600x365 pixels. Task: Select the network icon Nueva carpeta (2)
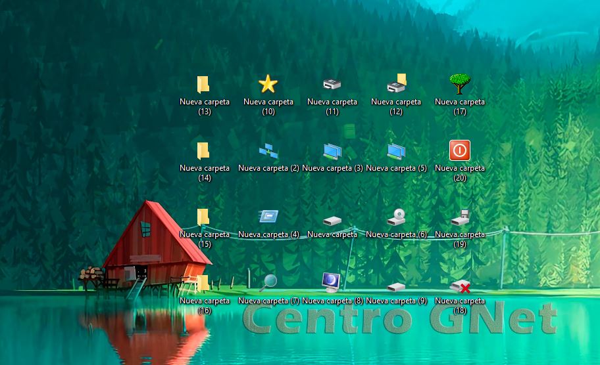pyautogui.click(x=268, y=152)
